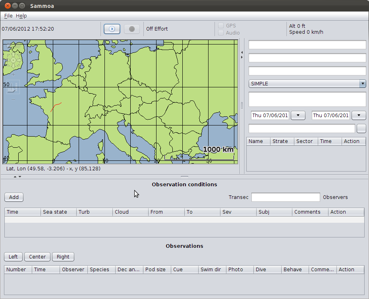Click text field above Name/Strate table
The height and width of the screenshot is (299, 369).
[x=302, y=128]
